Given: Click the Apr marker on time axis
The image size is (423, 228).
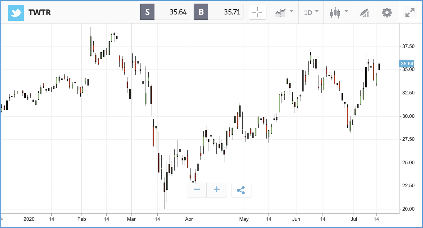Looking at the screenshot, I should pos(189,219).
